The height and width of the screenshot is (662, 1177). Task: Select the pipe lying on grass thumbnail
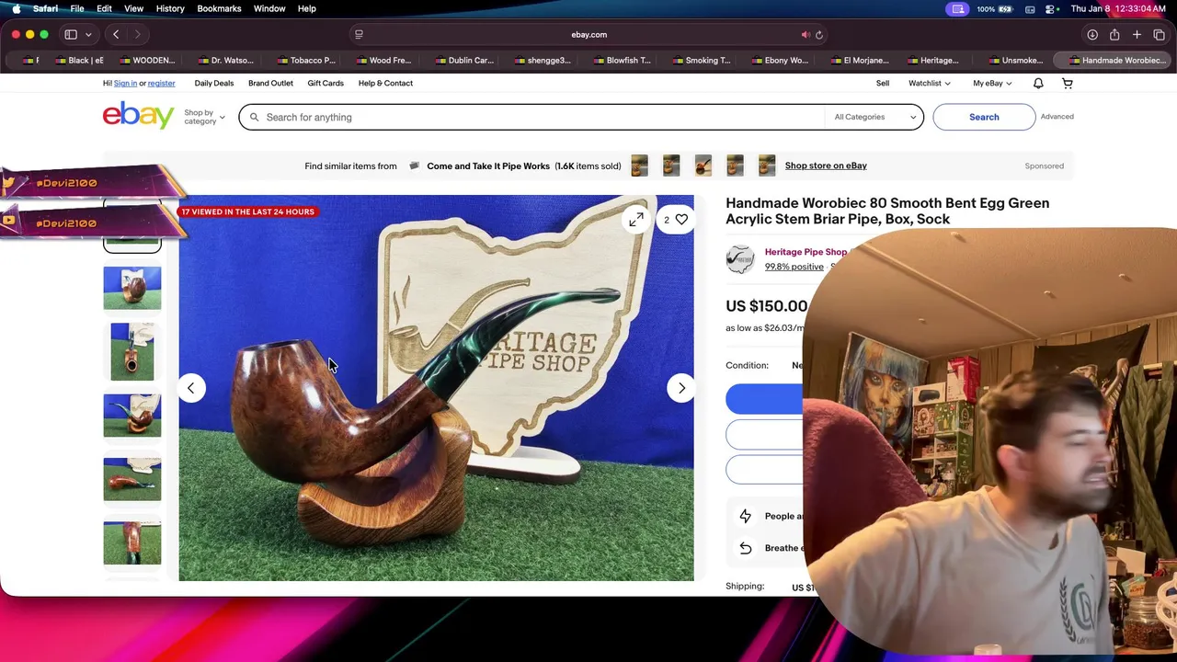click(132, 479)
